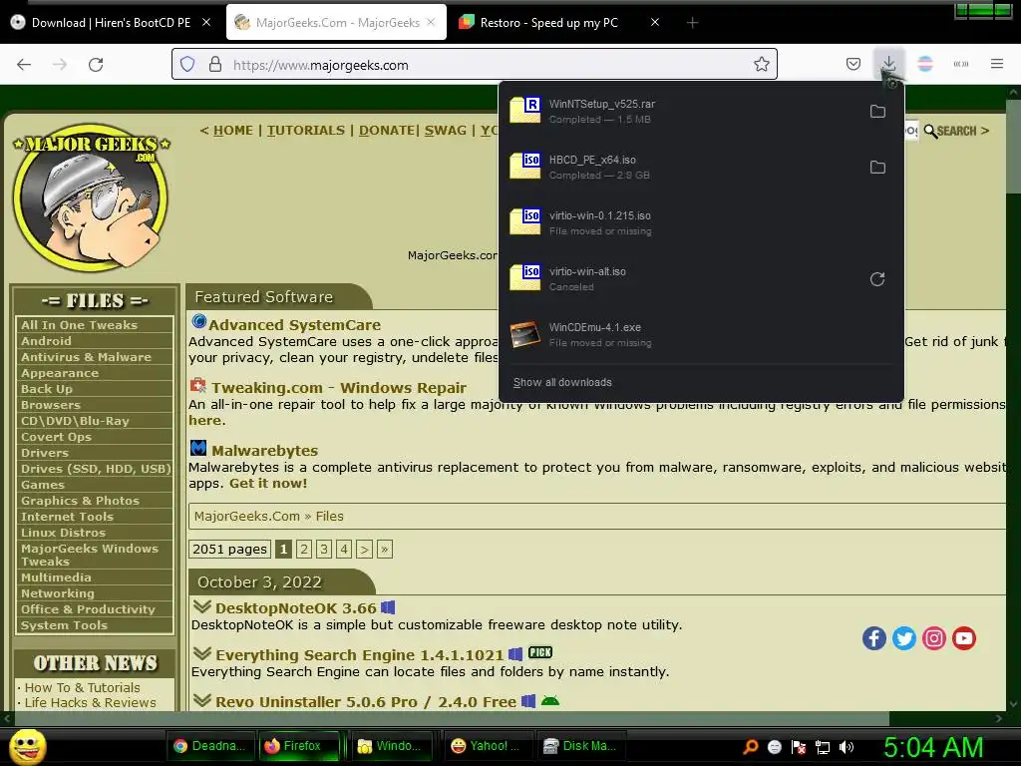Click the Get it now! link
Viewport: 1021px width, 766px height.
(267, 484)
